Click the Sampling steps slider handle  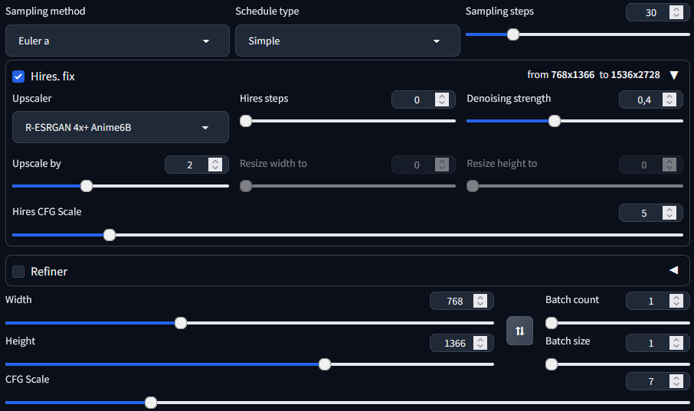pos(513,34)
